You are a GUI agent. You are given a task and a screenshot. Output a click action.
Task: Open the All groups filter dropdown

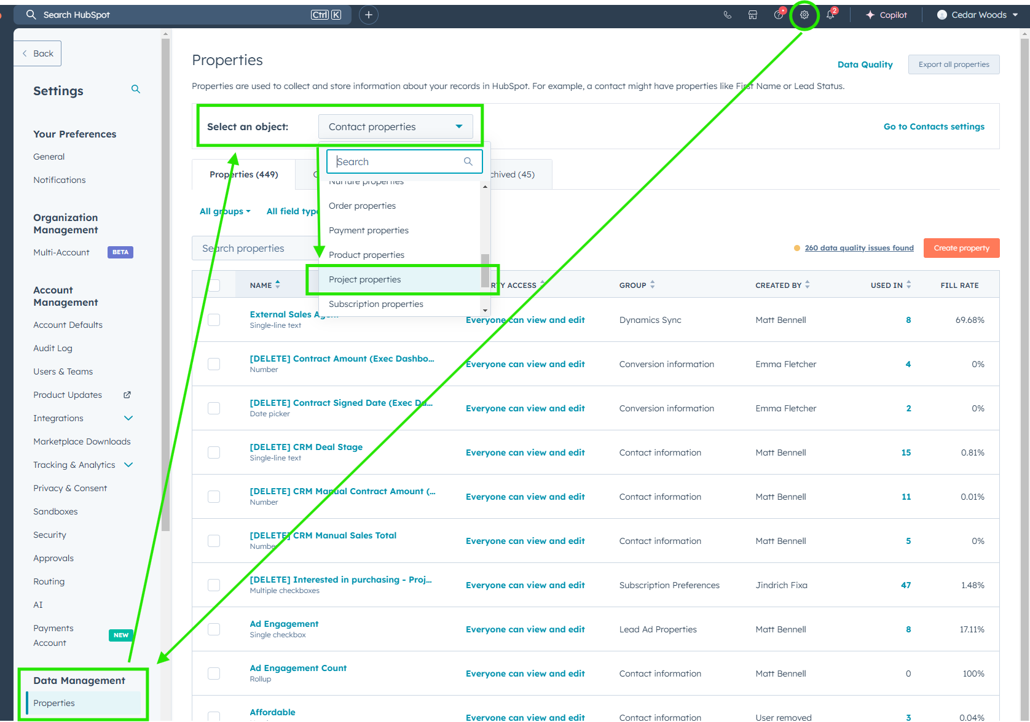click(x=225, y=211)
